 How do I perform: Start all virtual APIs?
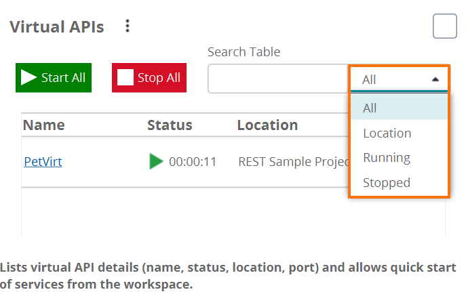coord(54,78)
